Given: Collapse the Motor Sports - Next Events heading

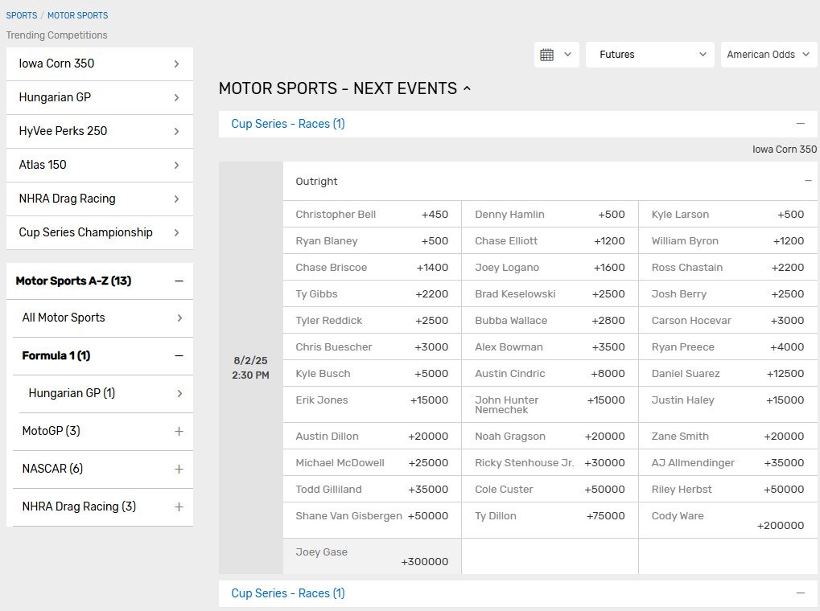Looking at the screenshot, I should [467, 89].
